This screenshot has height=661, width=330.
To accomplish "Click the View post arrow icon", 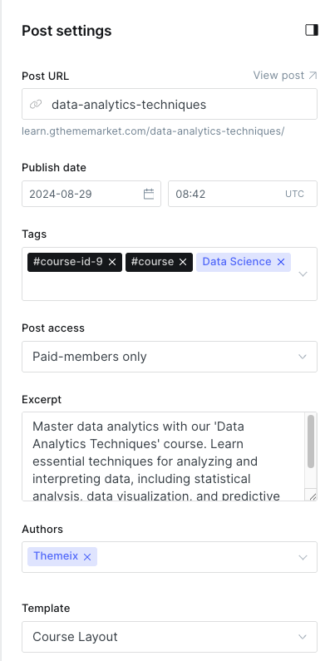I will tap(313, 76).
